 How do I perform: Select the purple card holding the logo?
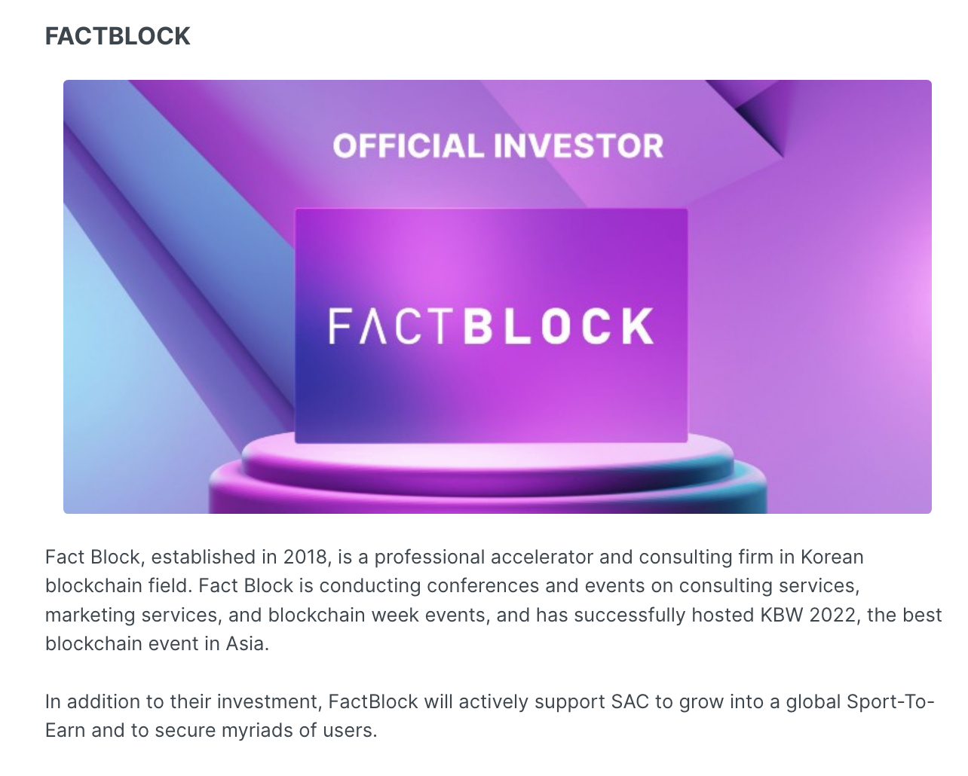[491, 325]
